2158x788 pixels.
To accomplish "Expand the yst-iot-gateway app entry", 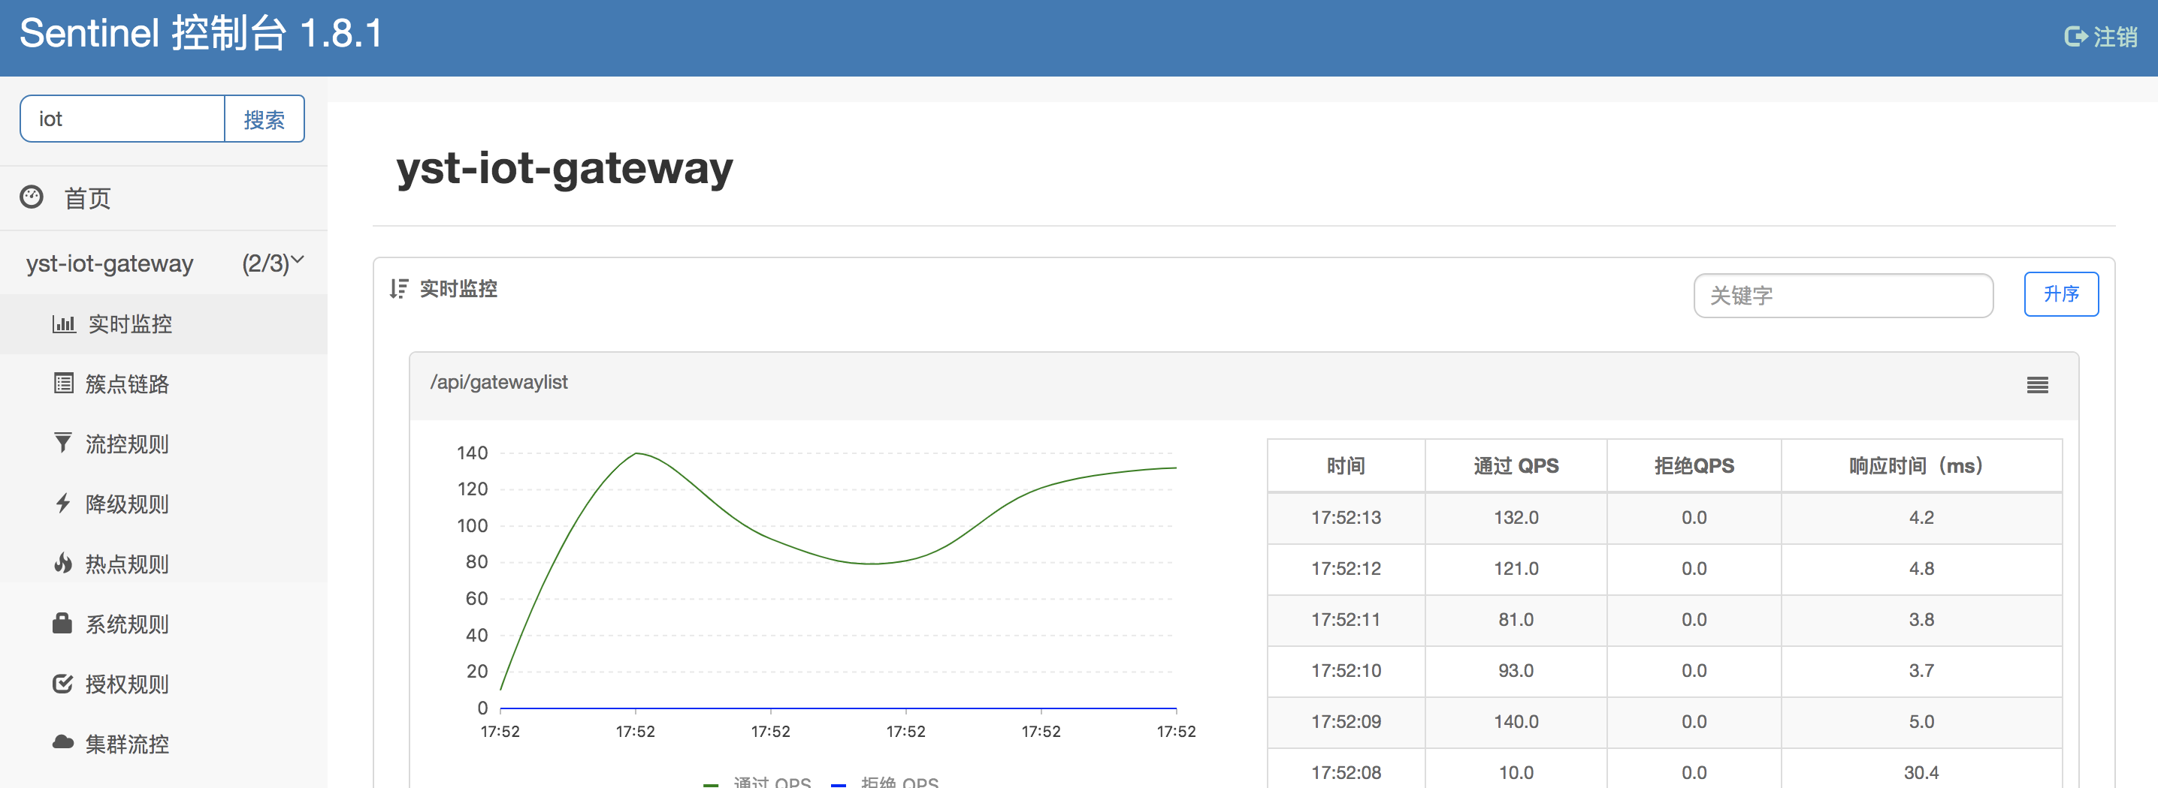I will tap(165, 263).
